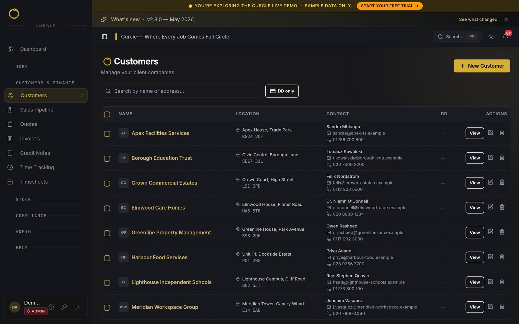Open See what changed link
Screen dimensions: 519x324
pyautogui.click(x=478, y=19)
